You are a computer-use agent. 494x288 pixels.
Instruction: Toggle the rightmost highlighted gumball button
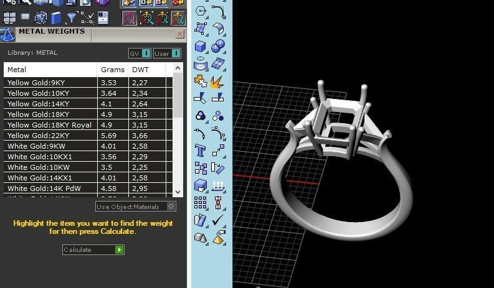(x=178, y=17)
